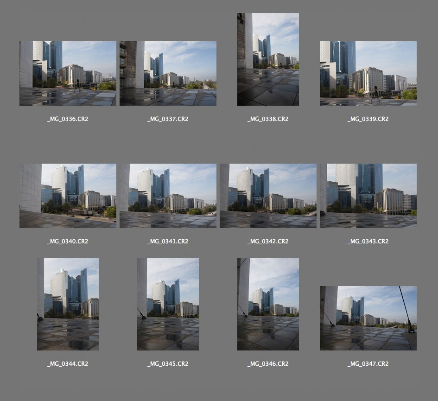Click the _MG_0337.CR2 image thumbnail

(x=168, y=73)
